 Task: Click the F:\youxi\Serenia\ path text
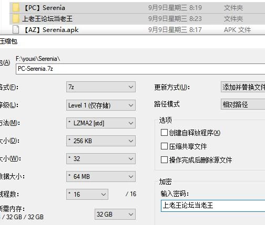(38, 59)
